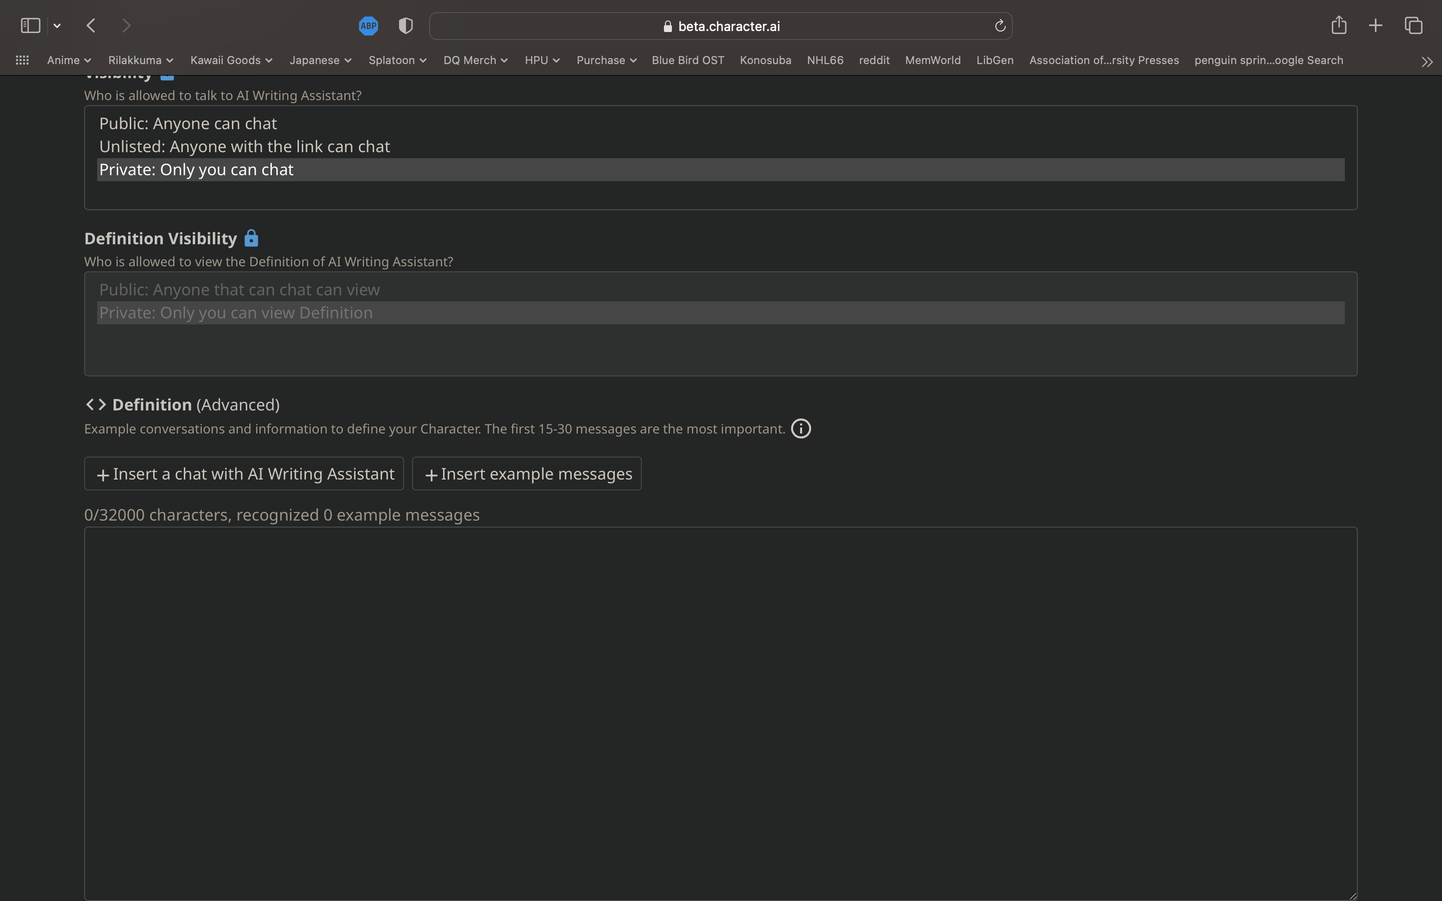Screen dimensions: 1442x901
Task: Click the info icon after the Definition description
Action: click(800, 428)
